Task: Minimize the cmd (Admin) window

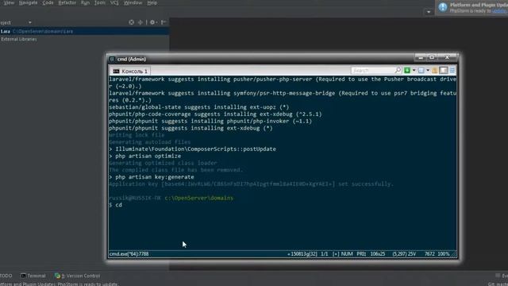Action: coord(421,57)
